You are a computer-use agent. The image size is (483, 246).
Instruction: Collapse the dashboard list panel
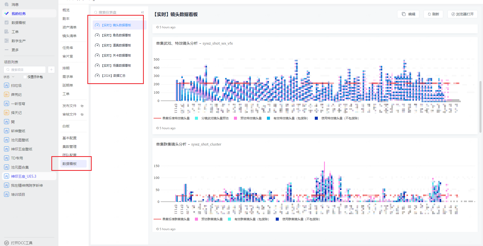point(143,12)
